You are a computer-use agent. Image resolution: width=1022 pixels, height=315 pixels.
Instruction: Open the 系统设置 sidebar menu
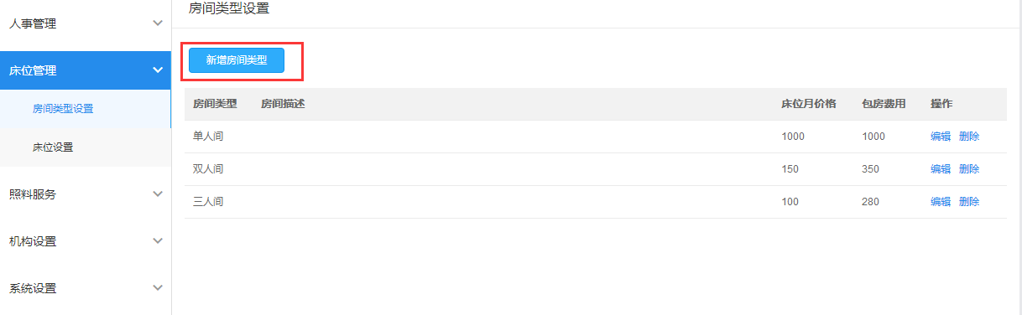(86, 288)
